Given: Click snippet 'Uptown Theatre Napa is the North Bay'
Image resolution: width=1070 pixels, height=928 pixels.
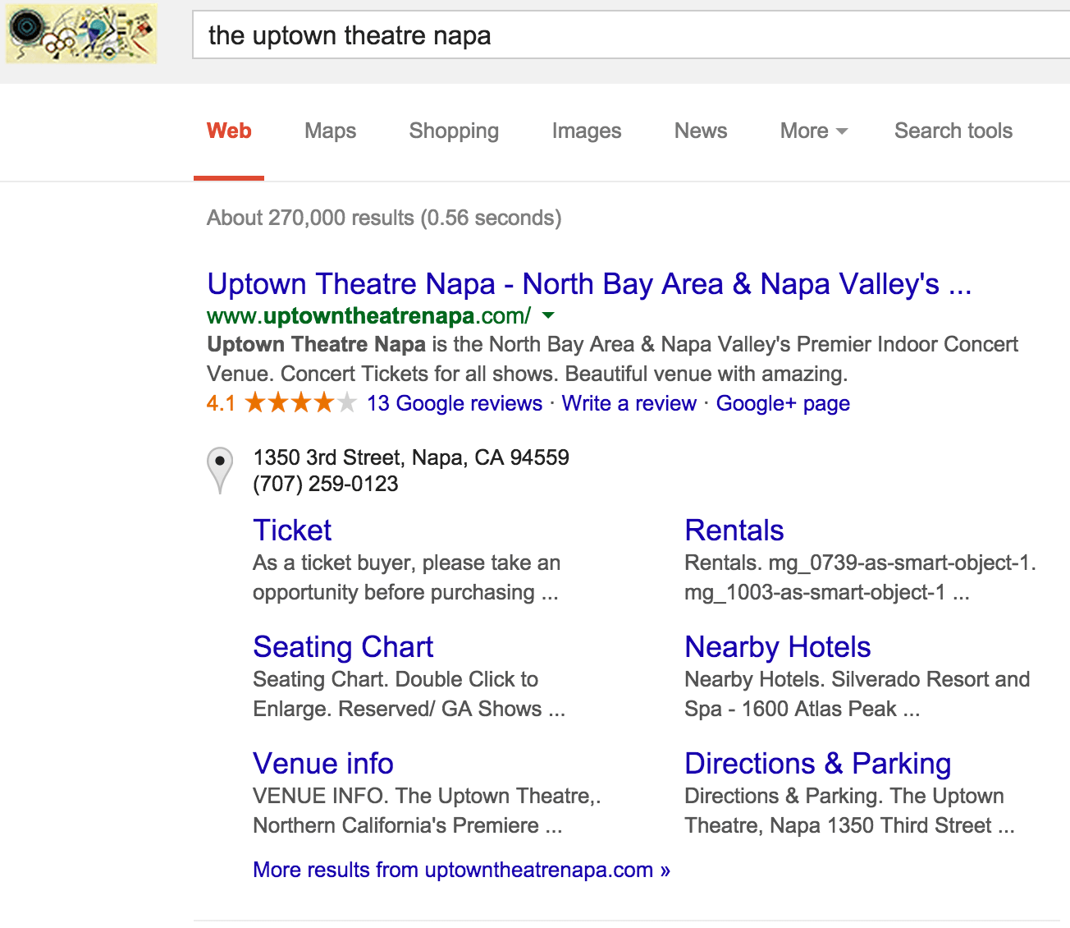Looking at the screenshot, I should click(x=612, y=359).
